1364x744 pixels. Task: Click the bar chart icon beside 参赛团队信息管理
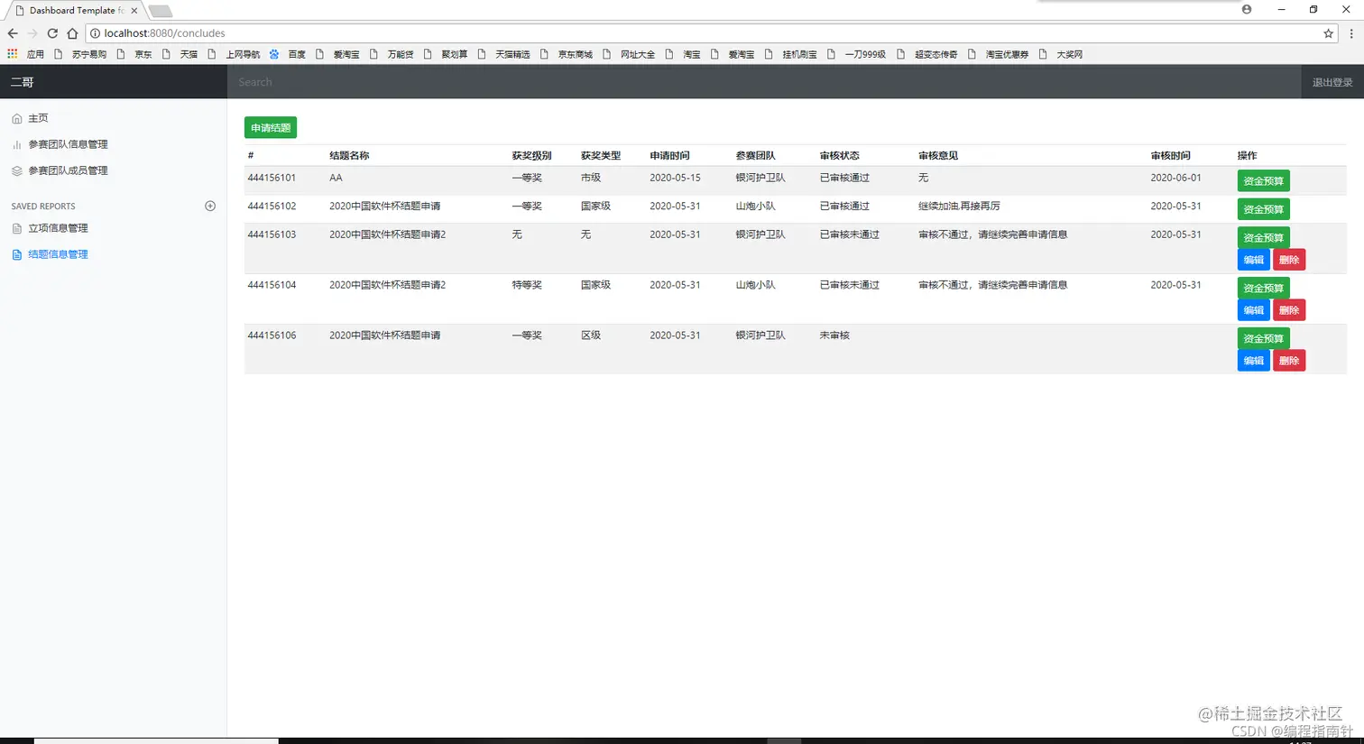click(x=17, y=144)
